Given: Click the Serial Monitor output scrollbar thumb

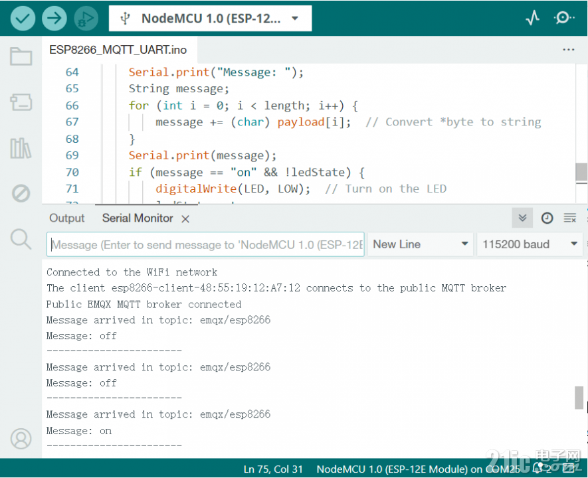Looking at the screenshot, I should (579, 398).
